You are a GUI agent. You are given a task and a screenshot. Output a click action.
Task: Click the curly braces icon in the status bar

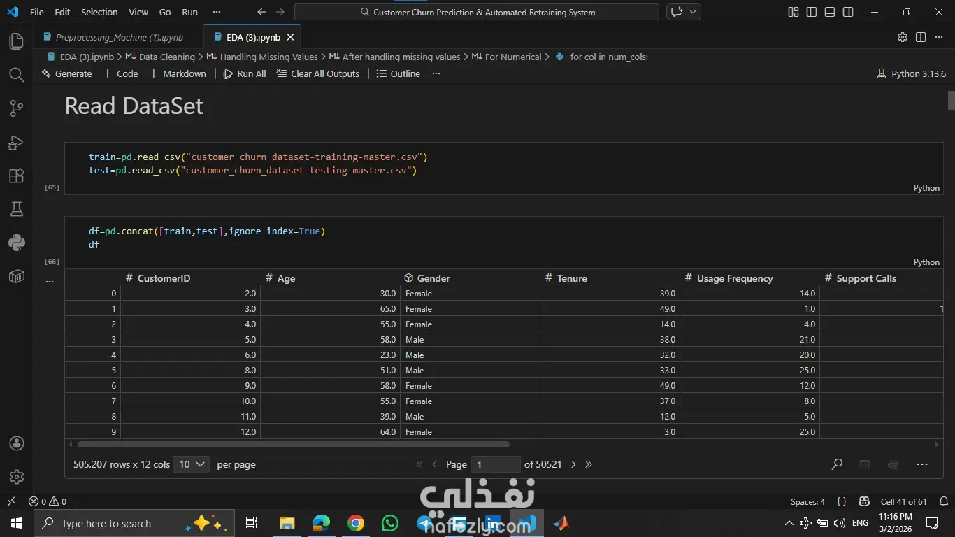click(842, 501)
